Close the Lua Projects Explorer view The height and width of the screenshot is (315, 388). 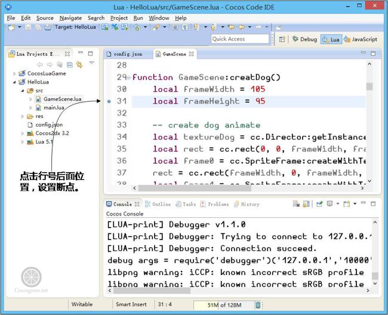[67, 54]
